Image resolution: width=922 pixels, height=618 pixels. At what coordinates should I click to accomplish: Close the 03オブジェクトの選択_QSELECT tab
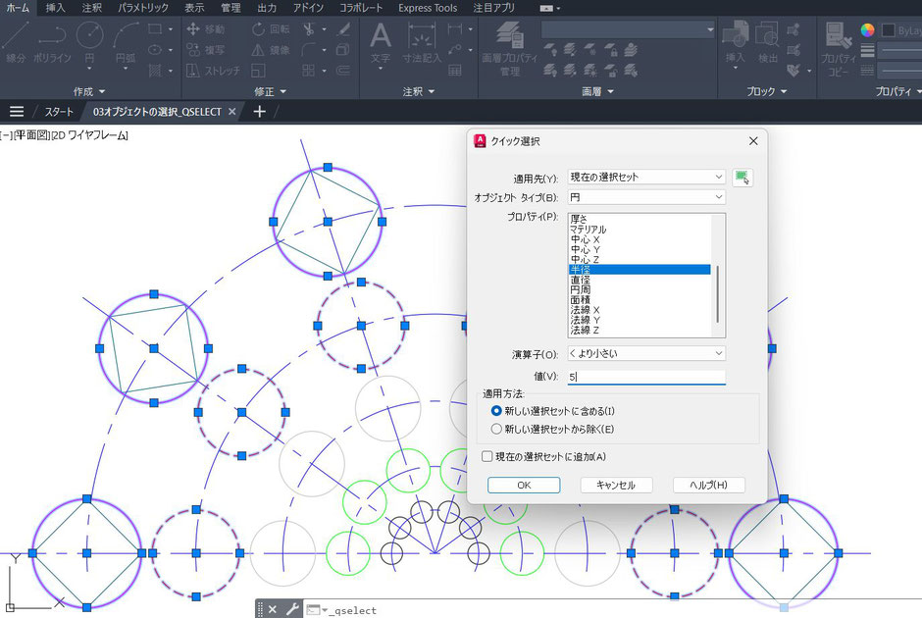pyautogui.click(x=232, y=111)
